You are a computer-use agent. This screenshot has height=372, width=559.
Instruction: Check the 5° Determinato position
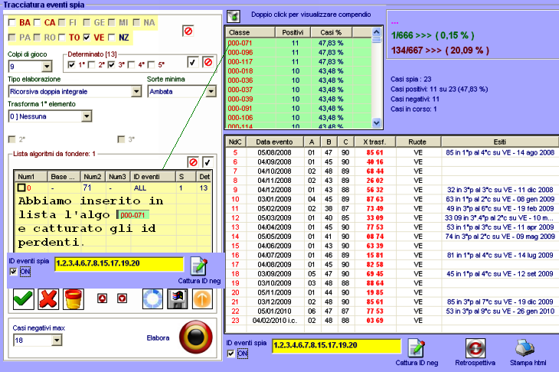(x=151, y=64)
